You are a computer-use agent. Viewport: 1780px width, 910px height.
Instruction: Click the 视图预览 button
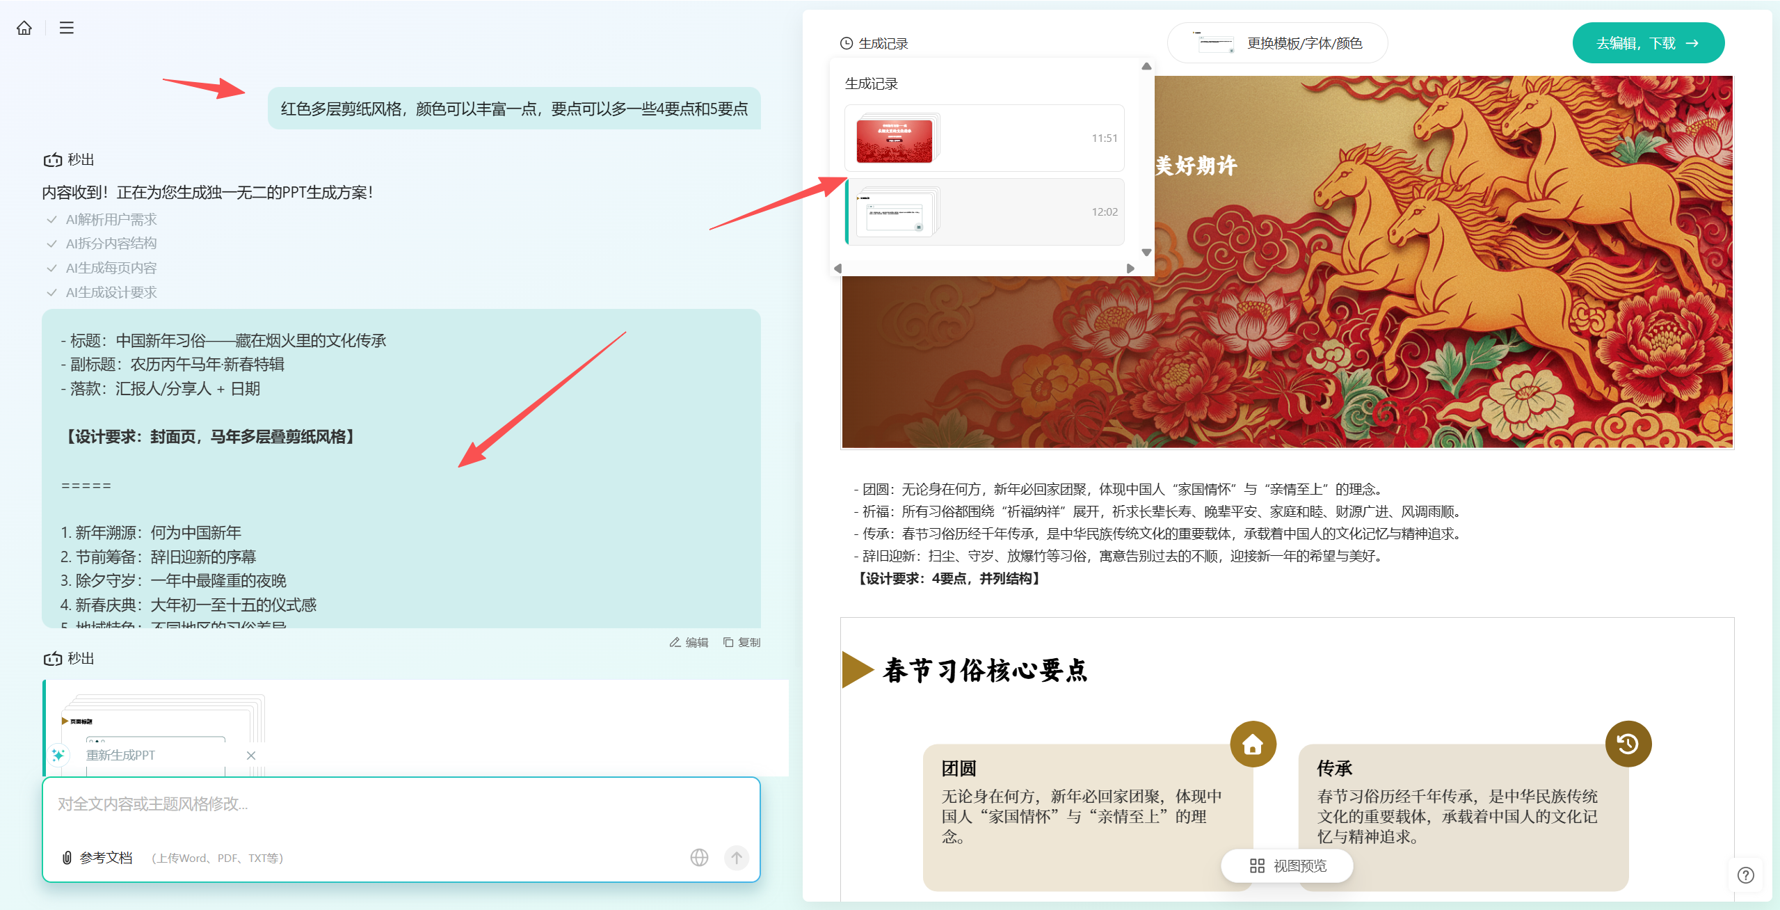1288,866
